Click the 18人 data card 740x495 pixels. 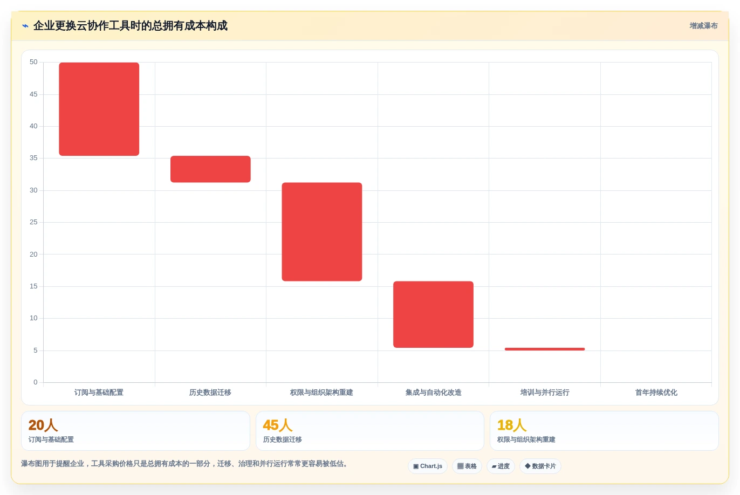pyautogui.click(x=604, y=431)
